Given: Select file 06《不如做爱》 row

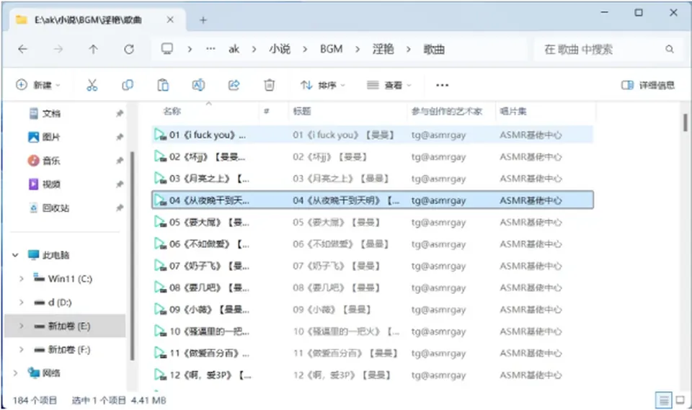Looking at the screenshot, I should 372,244.
